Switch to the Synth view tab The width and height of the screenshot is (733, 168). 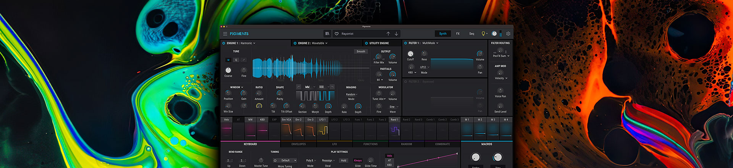coord(443,34)
